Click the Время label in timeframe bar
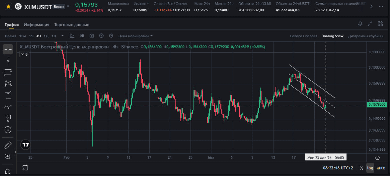This screenshot has height=176, width=390. [11, 36]
